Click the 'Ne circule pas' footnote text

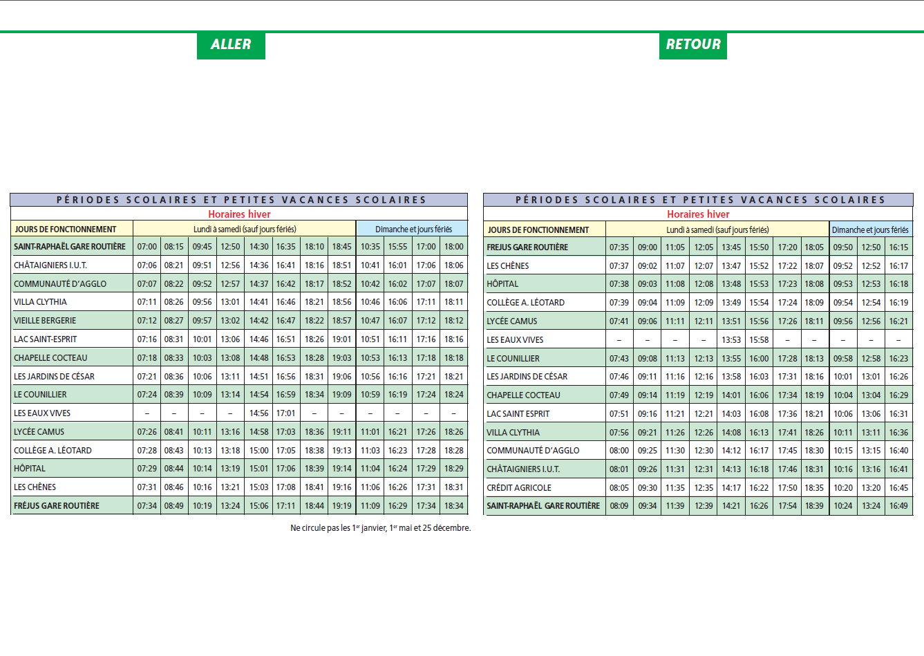(381, 528)
